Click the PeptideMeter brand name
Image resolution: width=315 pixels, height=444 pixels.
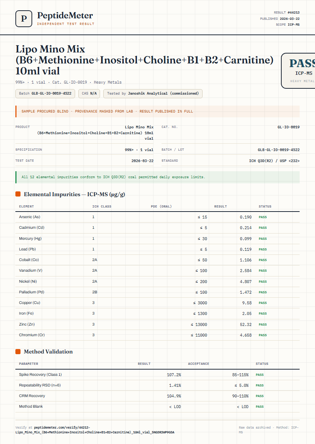click(x=65, y=15)
